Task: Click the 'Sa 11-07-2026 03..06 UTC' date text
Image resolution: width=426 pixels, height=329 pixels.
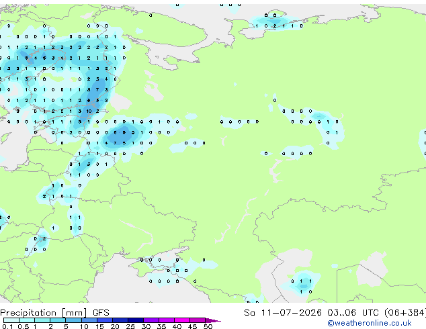Action: coord(311,313)
